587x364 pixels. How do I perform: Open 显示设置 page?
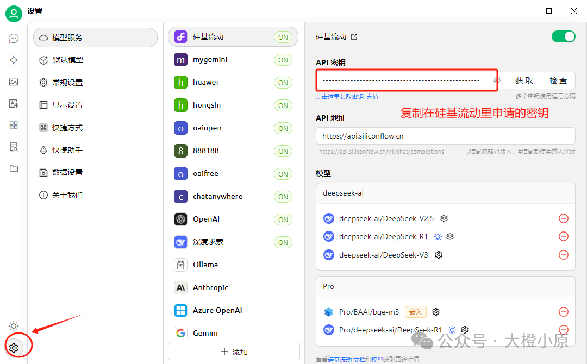(96, 105)
